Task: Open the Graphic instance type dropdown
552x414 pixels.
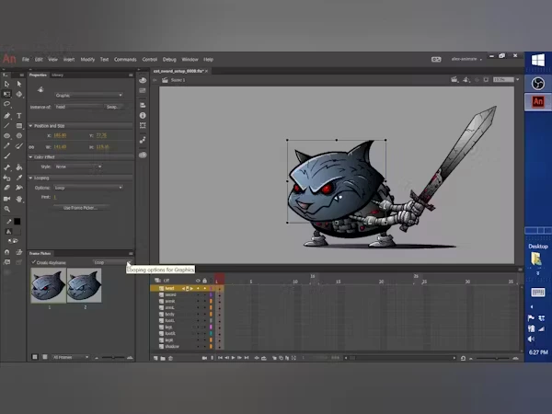Action: tap(88, 96)
